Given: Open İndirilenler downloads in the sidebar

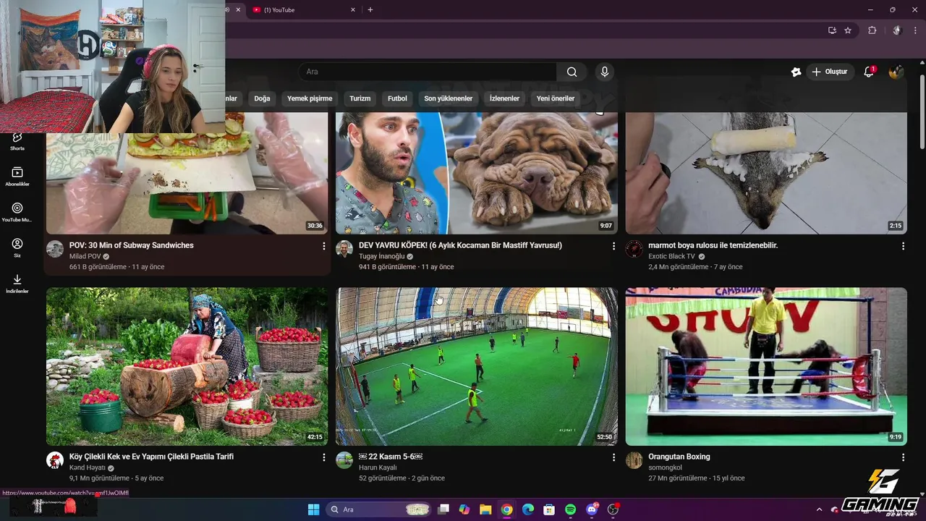Looking at the screenshot, I should pyautogui.click(x=17, y=284).
